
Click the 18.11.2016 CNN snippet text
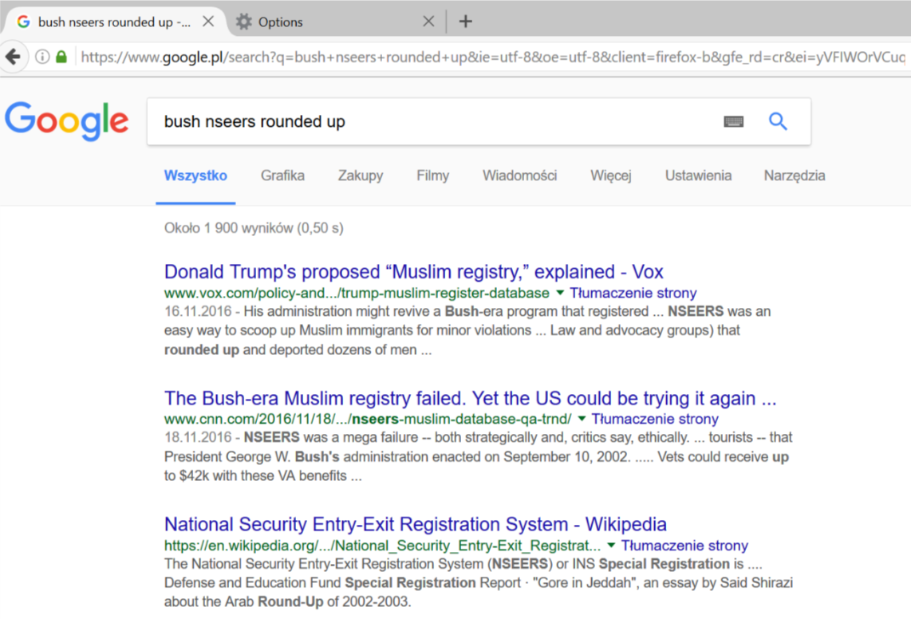(478, 456)
